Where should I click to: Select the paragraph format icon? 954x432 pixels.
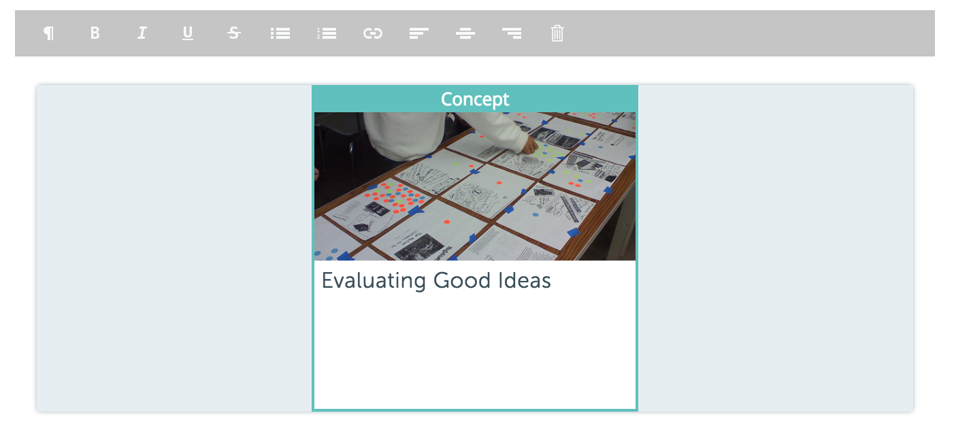pyautogui.click(x=48, y=33)
